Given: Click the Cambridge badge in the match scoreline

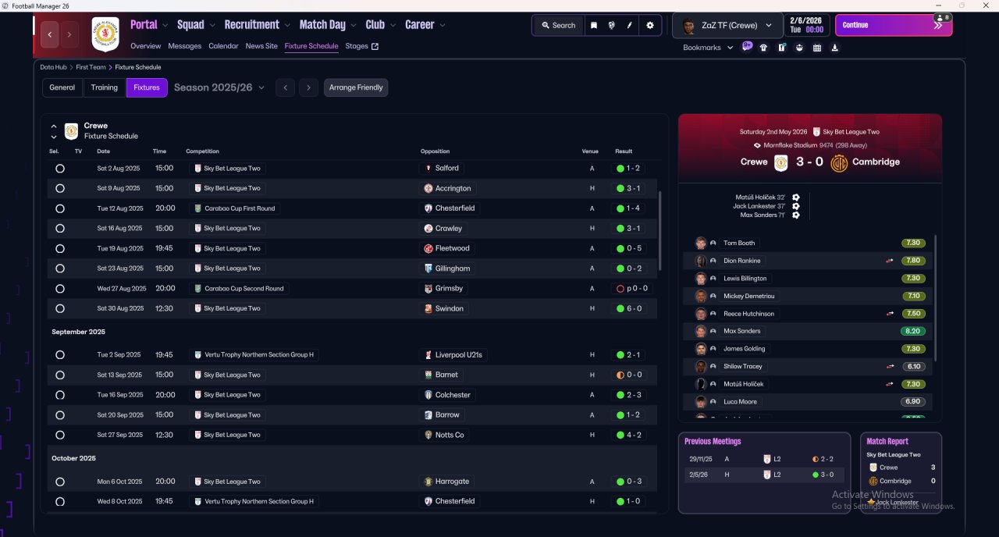Looking at the screenshot, I should (839, 162).
